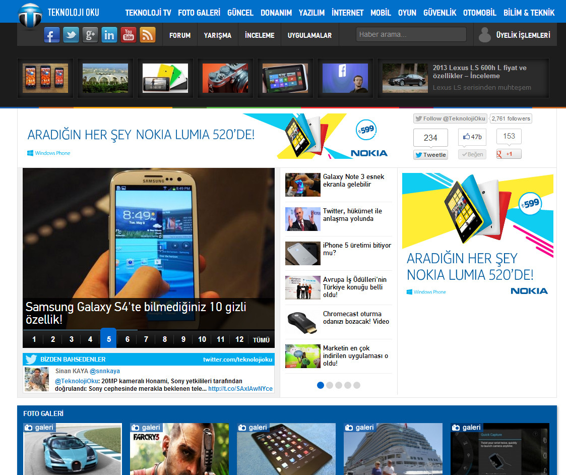Open Yazılım menu item
Image resolution: width=566 pixels, height=475 pixels.
(311, 13)
